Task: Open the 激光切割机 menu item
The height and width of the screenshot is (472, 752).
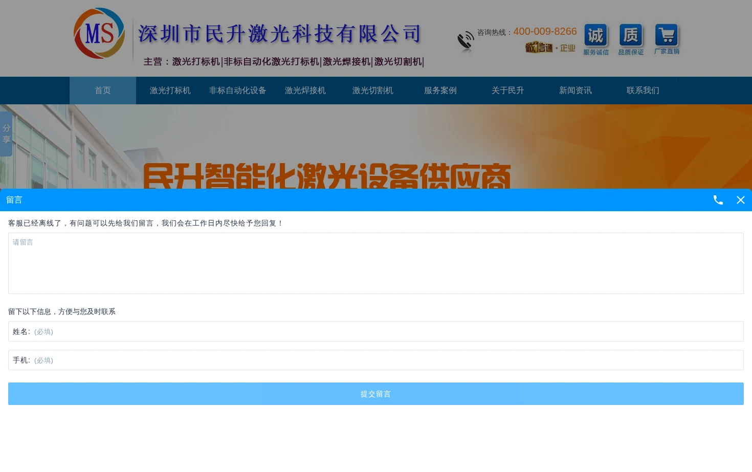Action: click(x=373, y=91)
